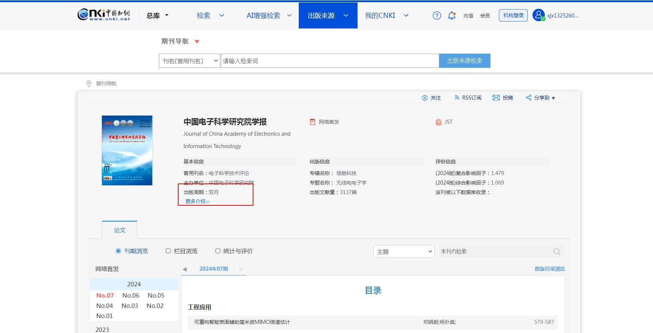The height and width of the screenshot is (333, 653).
Task: Click the journal cover thumbnail
Action: click(x=127, y=150)
